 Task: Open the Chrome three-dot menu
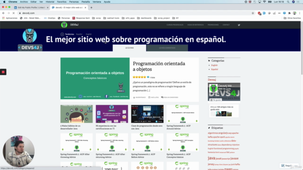(300, 13)
